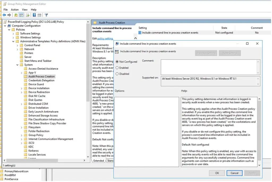Toggle the Show/Hide Console Tree icon
The image size is (272, 182).
click(21, 15)
